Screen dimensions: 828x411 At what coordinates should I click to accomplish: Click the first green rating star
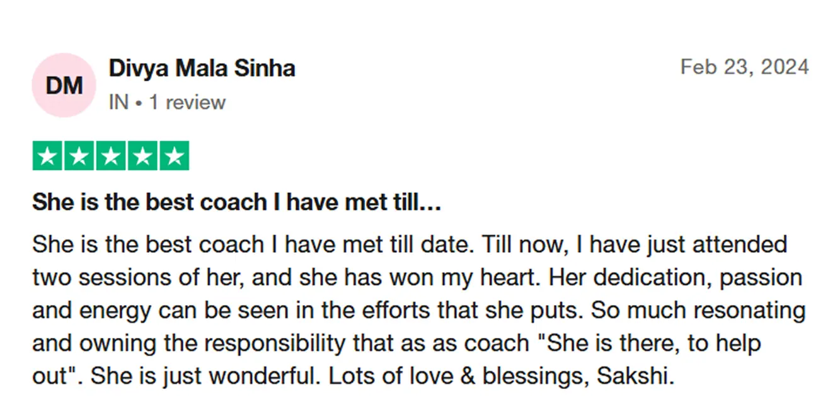coord(48,156)
